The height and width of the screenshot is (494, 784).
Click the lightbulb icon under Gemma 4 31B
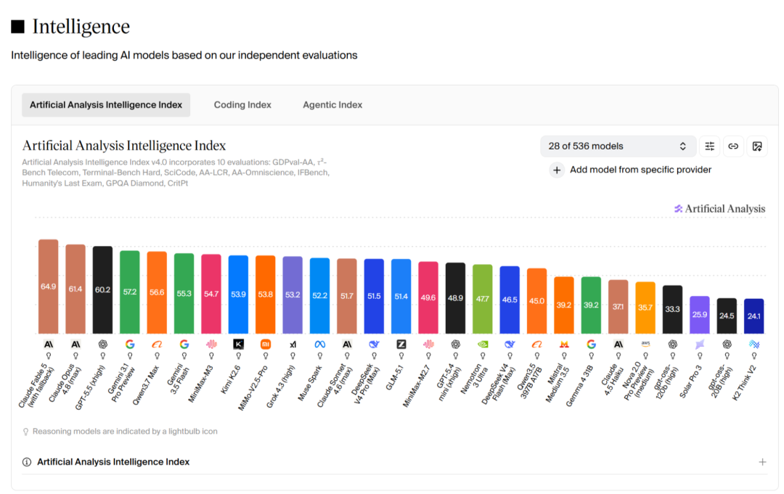(592, 356)
